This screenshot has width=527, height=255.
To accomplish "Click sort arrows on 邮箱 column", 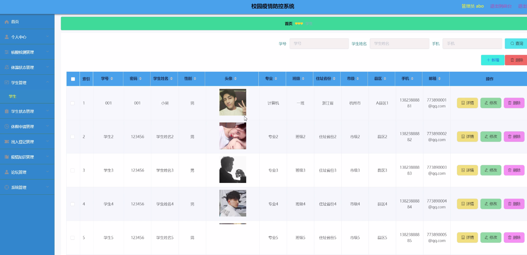I will [439, 79].
